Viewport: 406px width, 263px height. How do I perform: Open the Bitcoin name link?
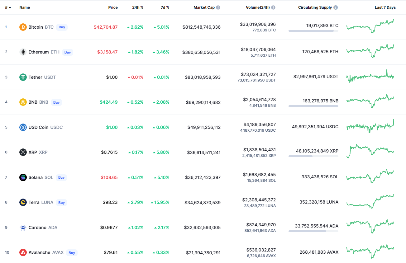pos(36,27)
